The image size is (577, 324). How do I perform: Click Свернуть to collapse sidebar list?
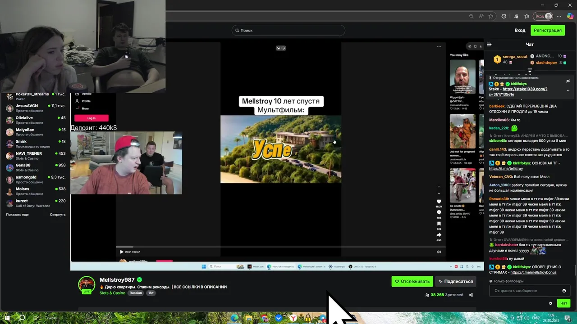tap(58, 215)
